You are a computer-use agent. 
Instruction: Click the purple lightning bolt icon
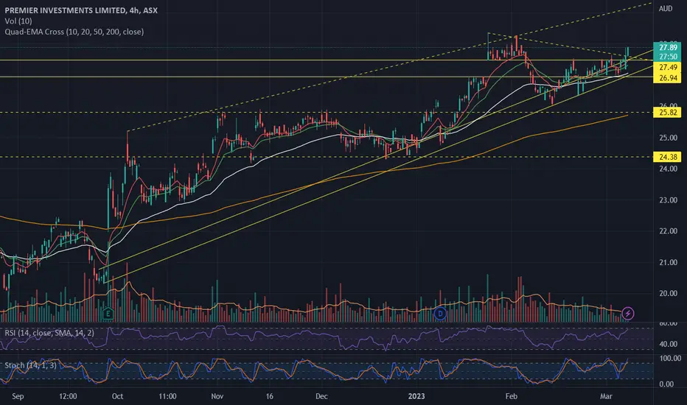coord(628,314)
